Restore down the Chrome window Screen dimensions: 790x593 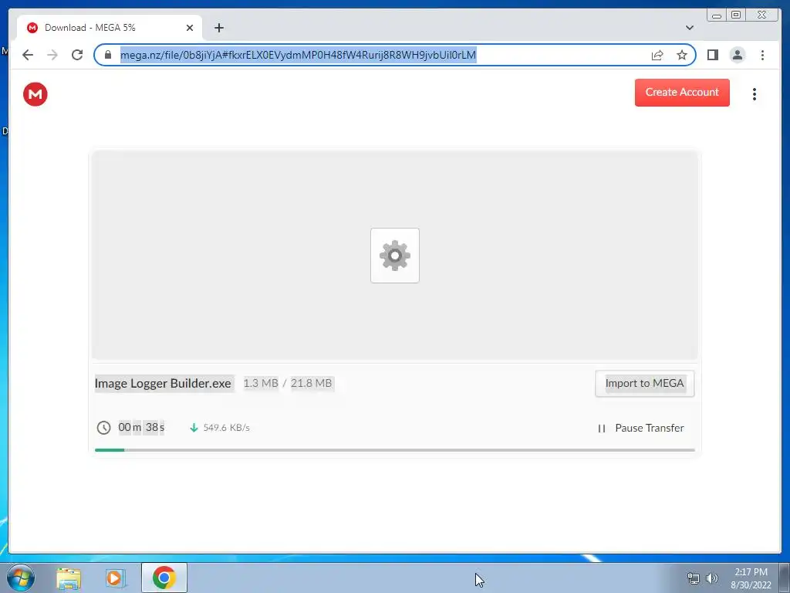736,15
